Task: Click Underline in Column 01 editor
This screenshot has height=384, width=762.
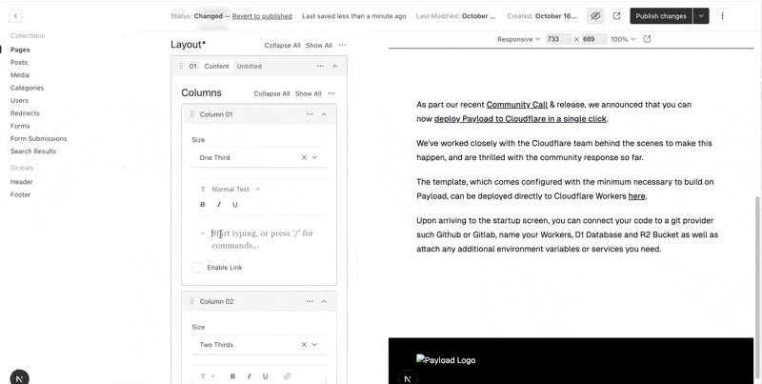Action: tap(235, 205)
